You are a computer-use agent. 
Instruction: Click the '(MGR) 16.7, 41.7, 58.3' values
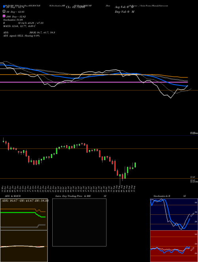(x=42, y=33)
